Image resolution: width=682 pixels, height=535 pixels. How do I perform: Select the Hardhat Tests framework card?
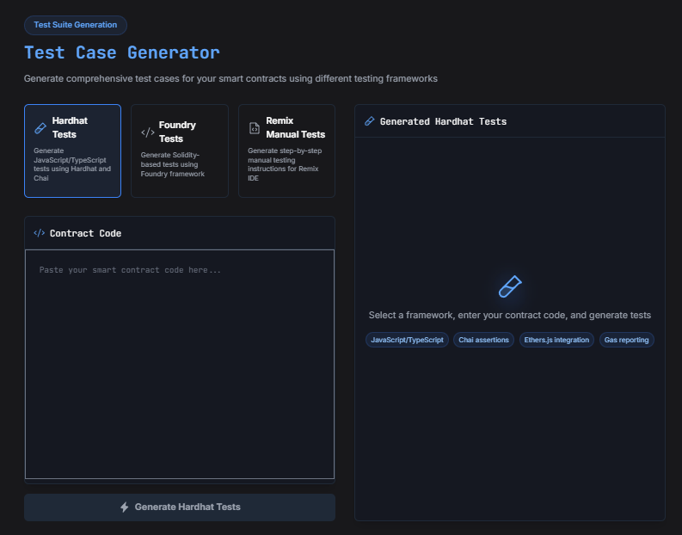coord(72,151)
